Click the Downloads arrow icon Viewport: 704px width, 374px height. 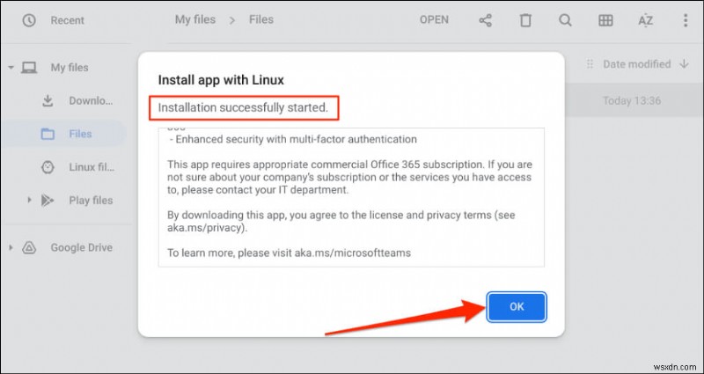point(48,100)
